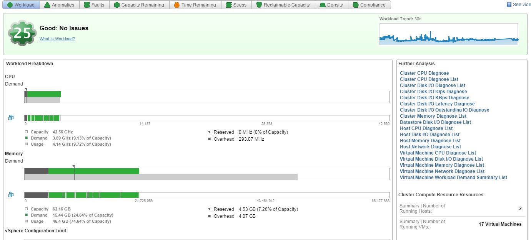Image resolution: width=531 pixels, height=240 pixels.
Task: Click the green 25 workload badge
Action: pyautogui.click(x=22, y=33)
